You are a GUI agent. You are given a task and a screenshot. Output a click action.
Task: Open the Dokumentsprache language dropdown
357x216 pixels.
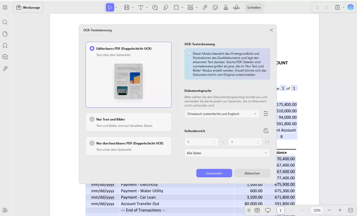[x=222, y=114]
